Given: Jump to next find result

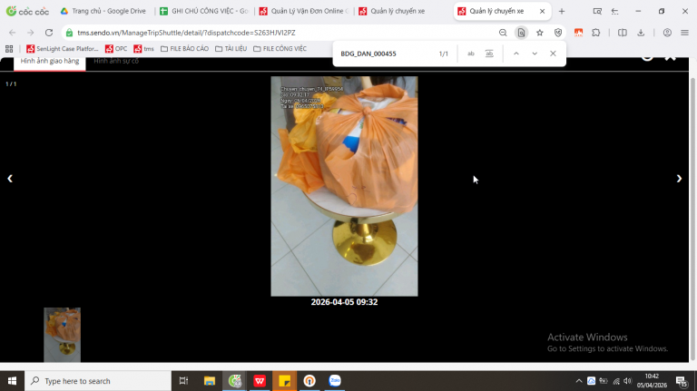Looking at the screenshot, I should click(535, 54).
